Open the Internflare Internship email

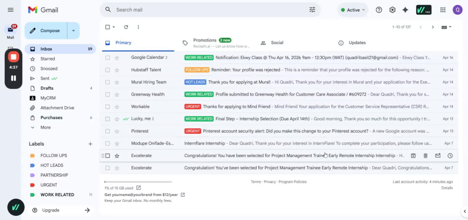[279, 143]
